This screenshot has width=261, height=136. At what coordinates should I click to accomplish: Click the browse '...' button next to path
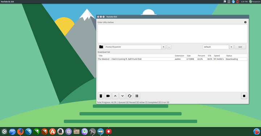pos(169,47)
